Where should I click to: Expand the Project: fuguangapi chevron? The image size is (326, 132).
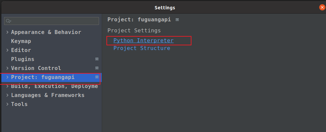tap(7, 77)
